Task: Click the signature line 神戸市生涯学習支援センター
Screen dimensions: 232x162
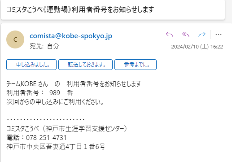Action: pos(85,129)
